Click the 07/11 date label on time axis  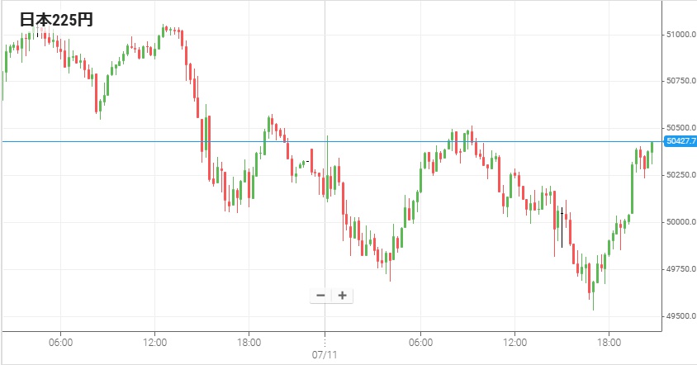point(325,355)
